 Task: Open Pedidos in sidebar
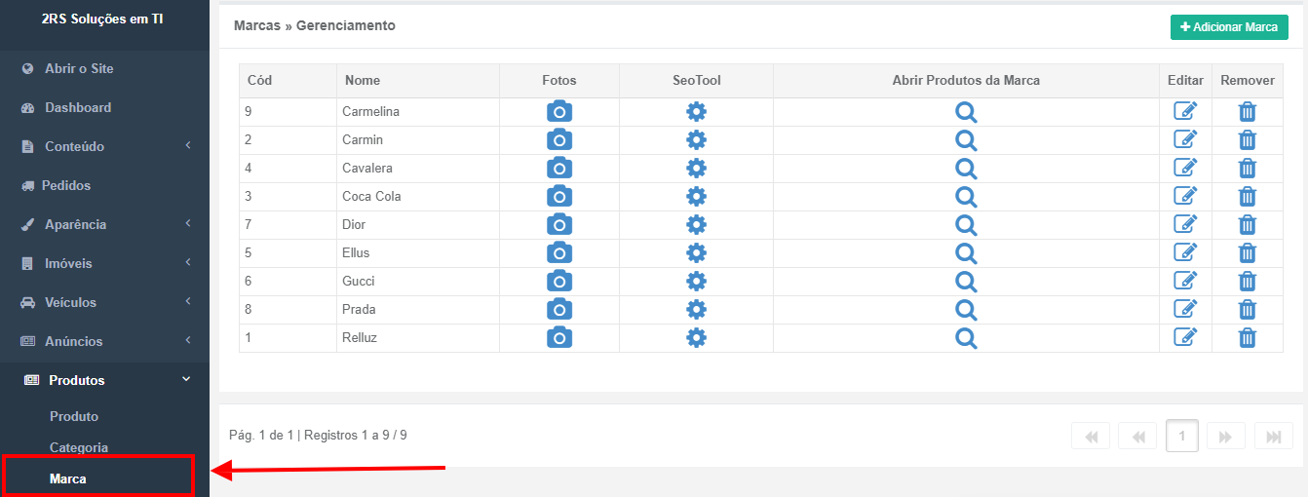point(104,185)
